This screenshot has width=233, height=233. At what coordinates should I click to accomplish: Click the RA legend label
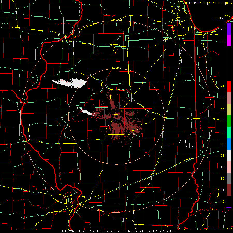tap(222, 133)
